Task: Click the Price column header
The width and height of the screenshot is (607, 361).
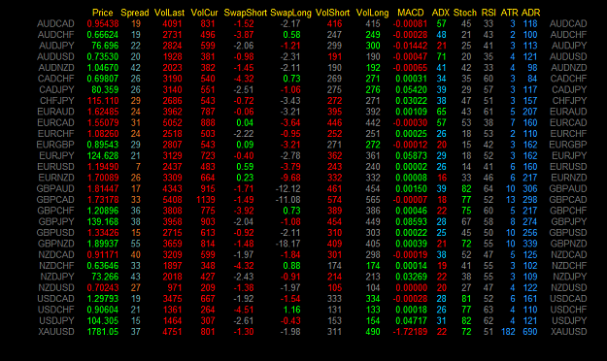Action: coord(103,13)
